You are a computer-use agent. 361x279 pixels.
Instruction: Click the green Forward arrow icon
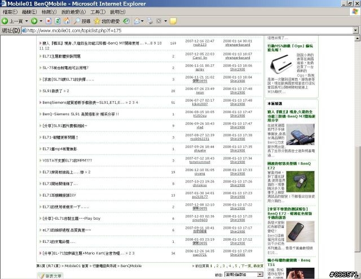click(x=34, y=21)
